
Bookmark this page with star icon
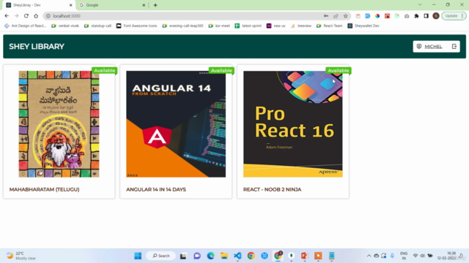click(x=345, y=16)
